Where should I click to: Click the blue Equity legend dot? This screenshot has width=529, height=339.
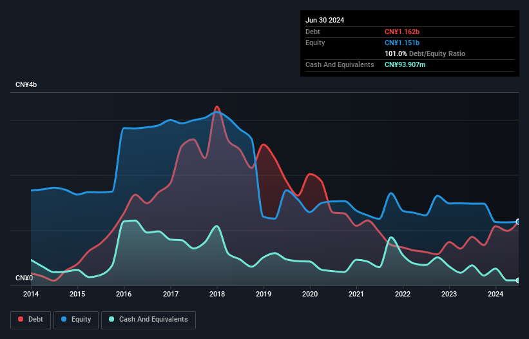[64, 319]
